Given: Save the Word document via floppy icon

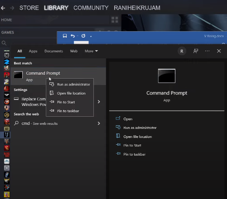Looking at the screenshot, I should tap(65, 36).
